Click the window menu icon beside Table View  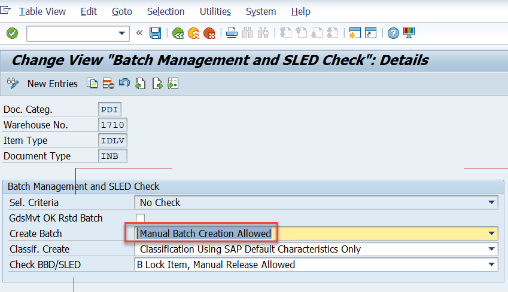[x=5, y=10]
